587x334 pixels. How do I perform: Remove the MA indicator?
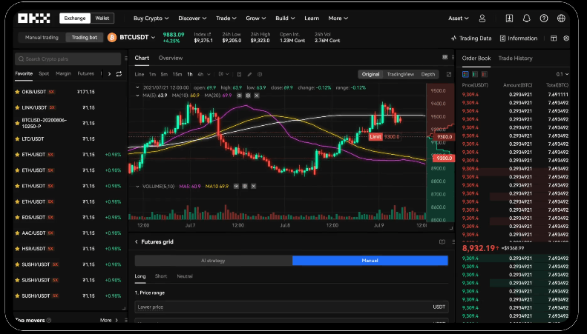click(x=257, y=96)
